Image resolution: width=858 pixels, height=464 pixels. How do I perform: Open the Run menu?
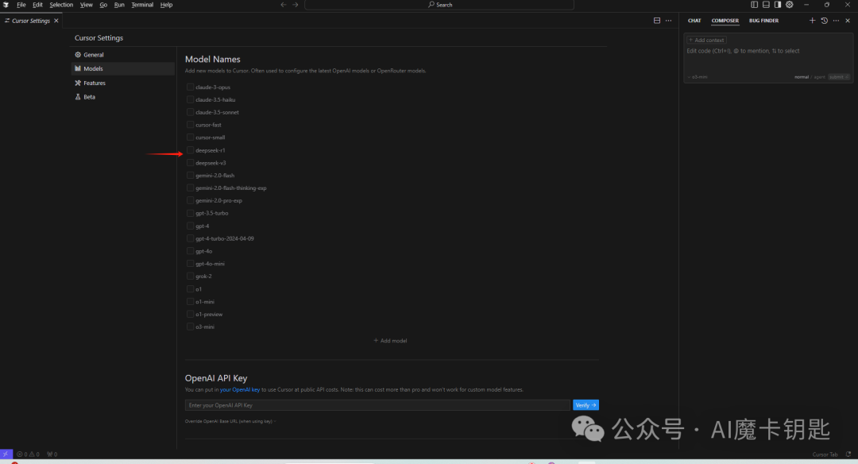click(x=119, y=5)
